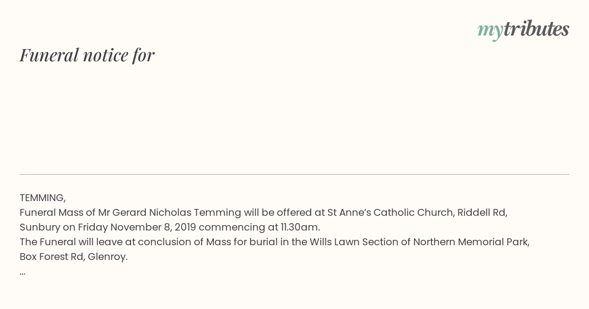The width and height of the screenshot is (589, 309).
Task: Click the word "tributes" in the logo
Action: 536,28
